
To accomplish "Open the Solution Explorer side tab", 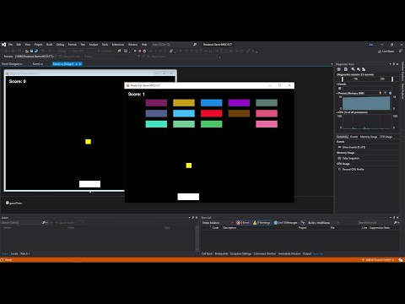I will (402, 71).
